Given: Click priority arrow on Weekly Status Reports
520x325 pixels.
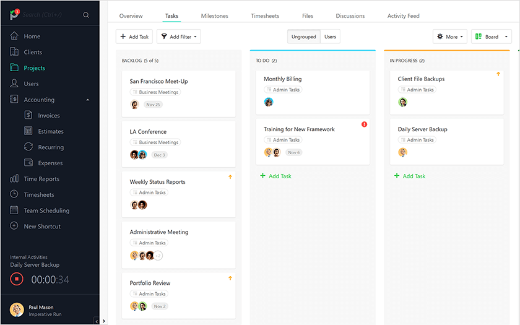Looking at the screenshot, I should click(230, 177).
